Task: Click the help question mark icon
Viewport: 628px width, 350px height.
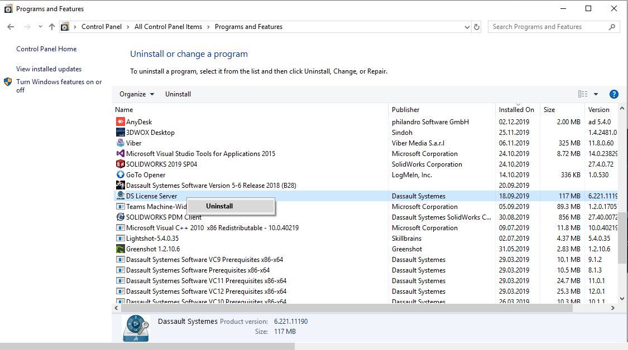Action: tap(613, 94)
